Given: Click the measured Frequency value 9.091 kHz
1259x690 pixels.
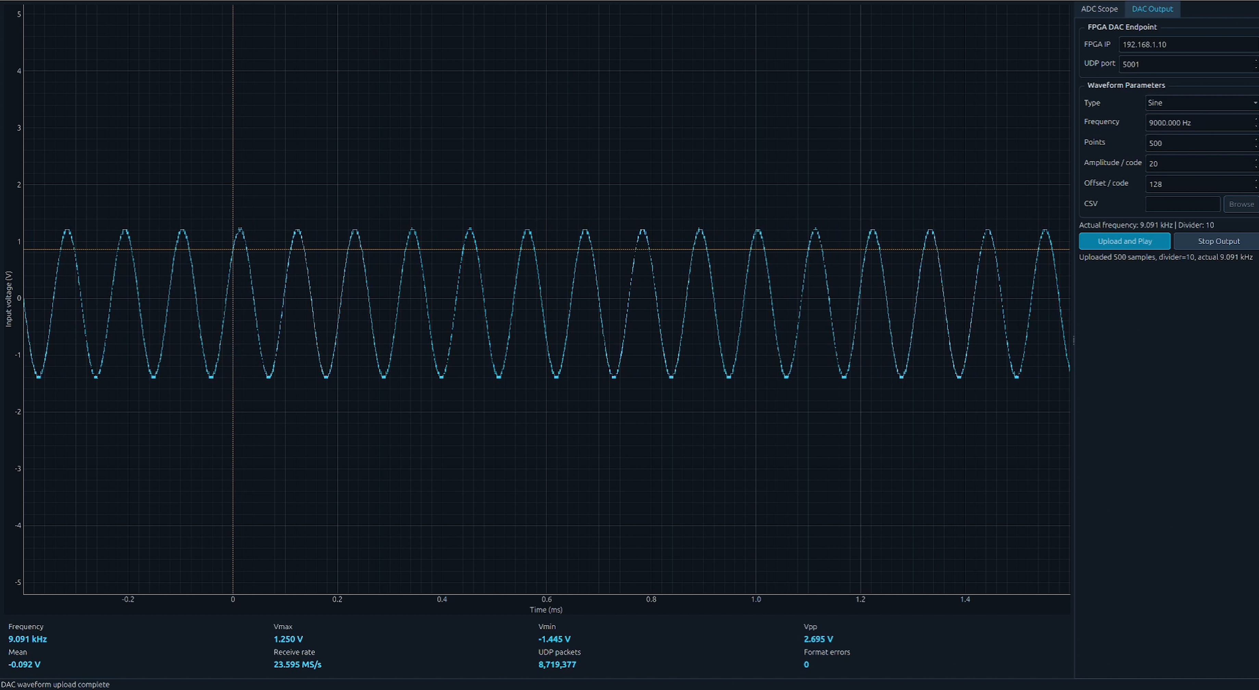Looking at the screenshot, I should tap(28, 639).
